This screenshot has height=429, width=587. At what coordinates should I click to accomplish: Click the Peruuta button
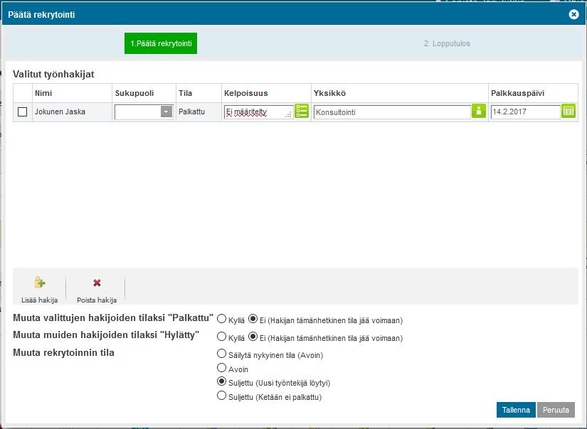[x=556, y=410]
